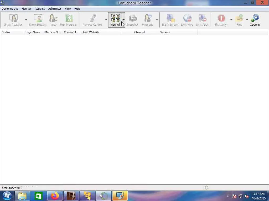Open the Restrict menu
Viewport: 269px width, 201px height.
pyautogui.click(x=40, y=9)
